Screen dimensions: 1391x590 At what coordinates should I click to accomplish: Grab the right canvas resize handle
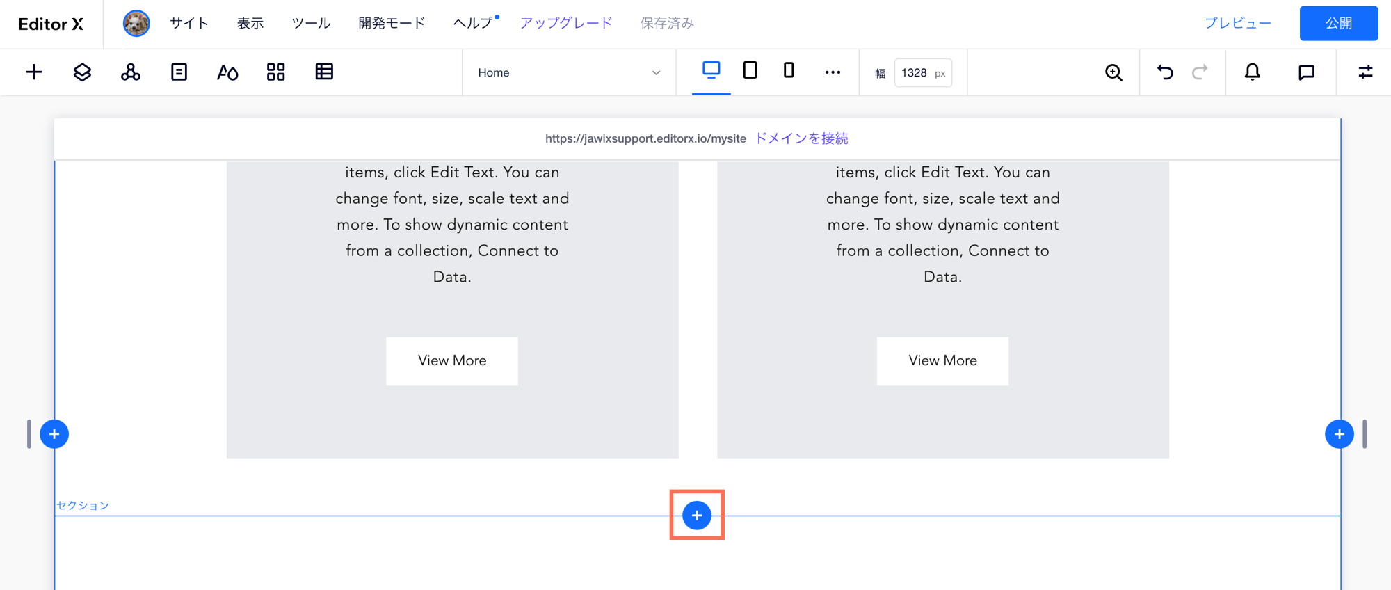[1365, 434]
